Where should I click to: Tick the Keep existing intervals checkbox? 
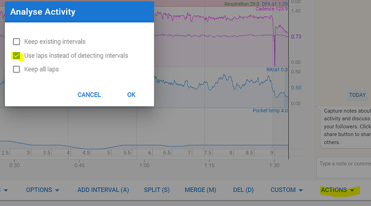[x=17, y=42]
